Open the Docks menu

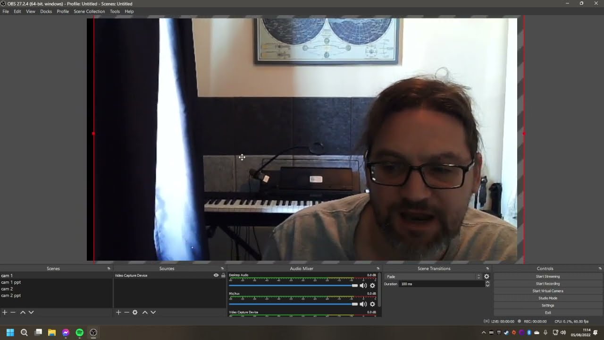tap(46, 11)
